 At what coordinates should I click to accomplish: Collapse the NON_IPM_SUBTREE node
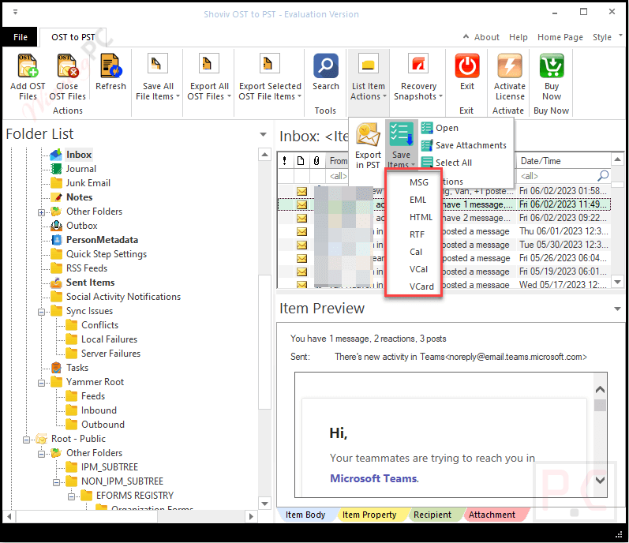pos(57,482)
